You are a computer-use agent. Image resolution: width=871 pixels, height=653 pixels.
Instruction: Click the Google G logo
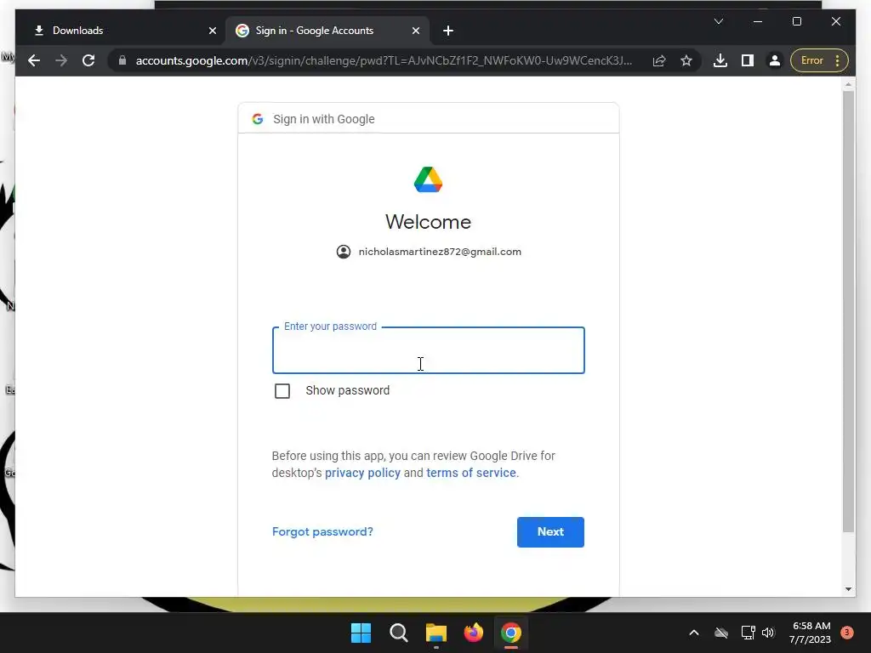(257, 119)
